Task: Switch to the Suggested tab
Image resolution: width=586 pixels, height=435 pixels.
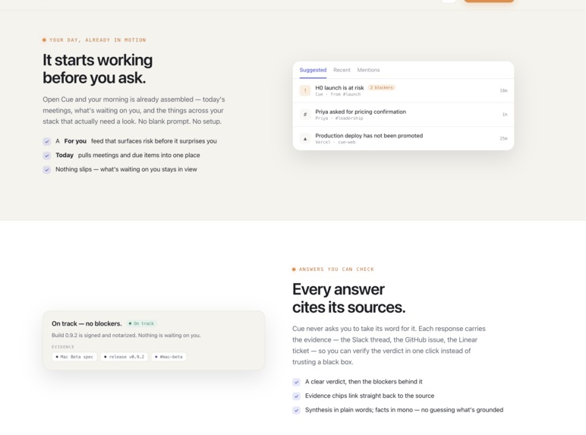Action: [x=313, y=70]
